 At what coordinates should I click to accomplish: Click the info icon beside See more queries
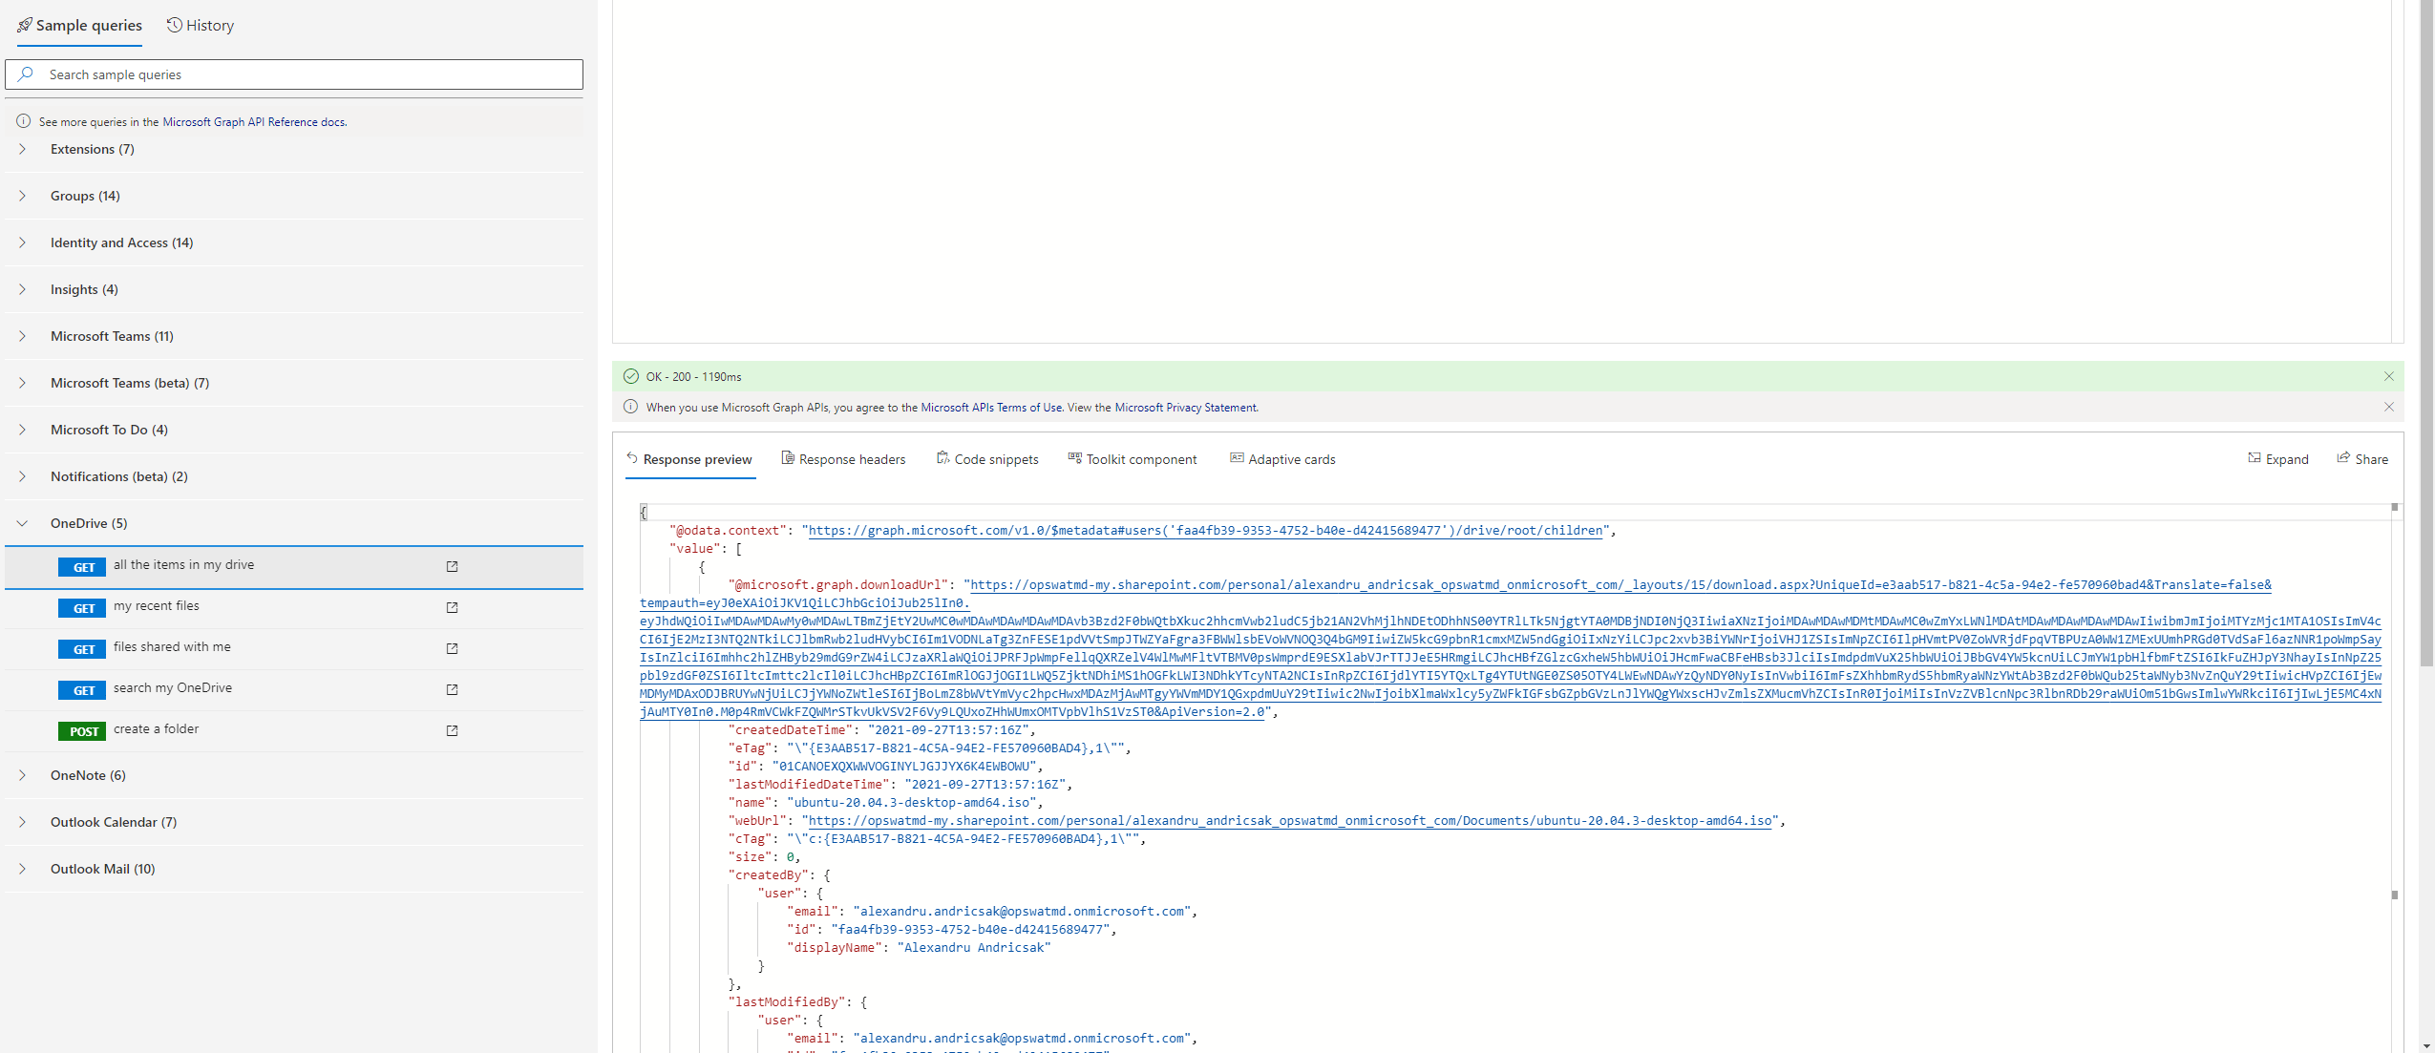[x=24, y=121]
